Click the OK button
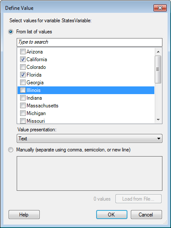 (x=112, y=214)
